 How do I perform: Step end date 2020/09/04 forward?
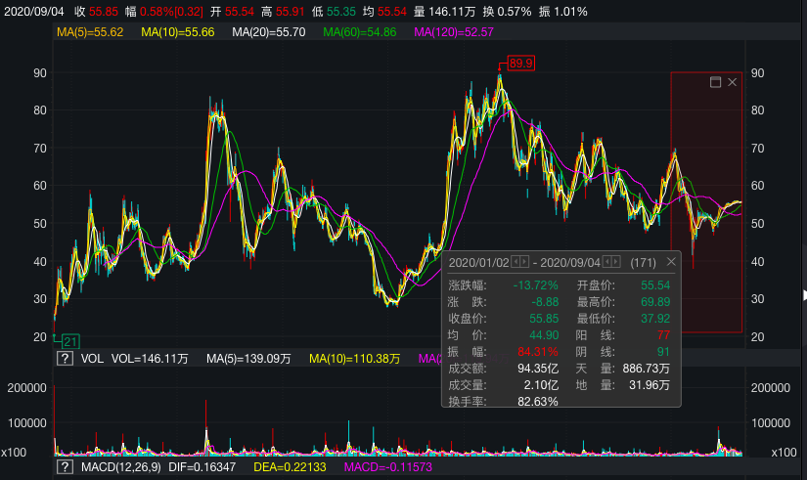pyautogui.click(x=617, y=262)
